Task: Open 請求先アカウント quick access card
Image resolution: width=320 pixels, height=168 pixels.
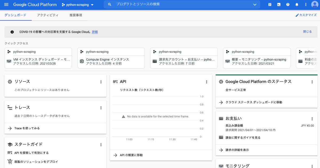Action: 184,58
